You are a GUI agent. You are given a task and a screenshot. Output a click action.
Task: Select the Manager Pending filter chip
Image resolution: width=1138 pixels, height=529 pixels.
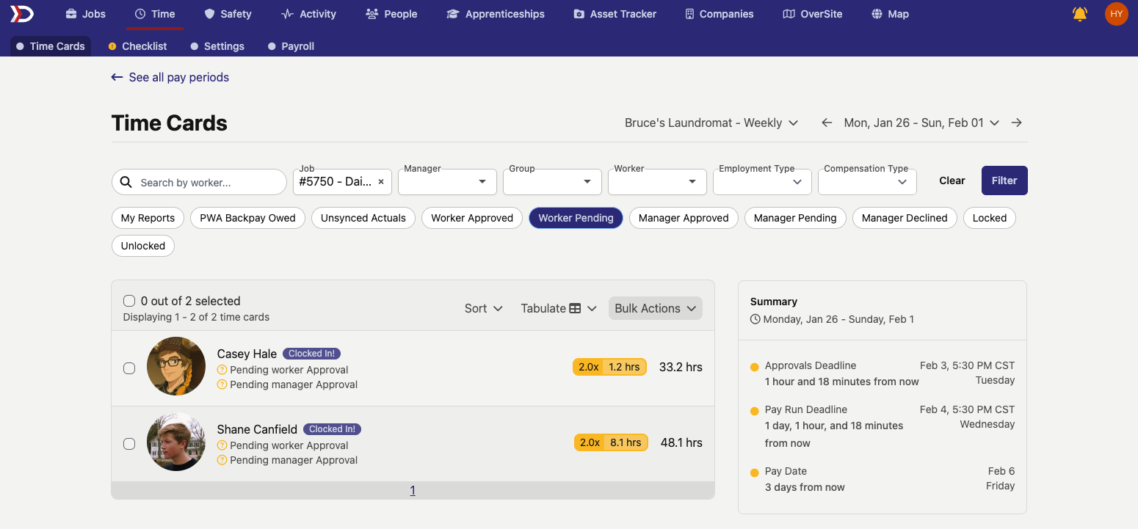point(794,218)
